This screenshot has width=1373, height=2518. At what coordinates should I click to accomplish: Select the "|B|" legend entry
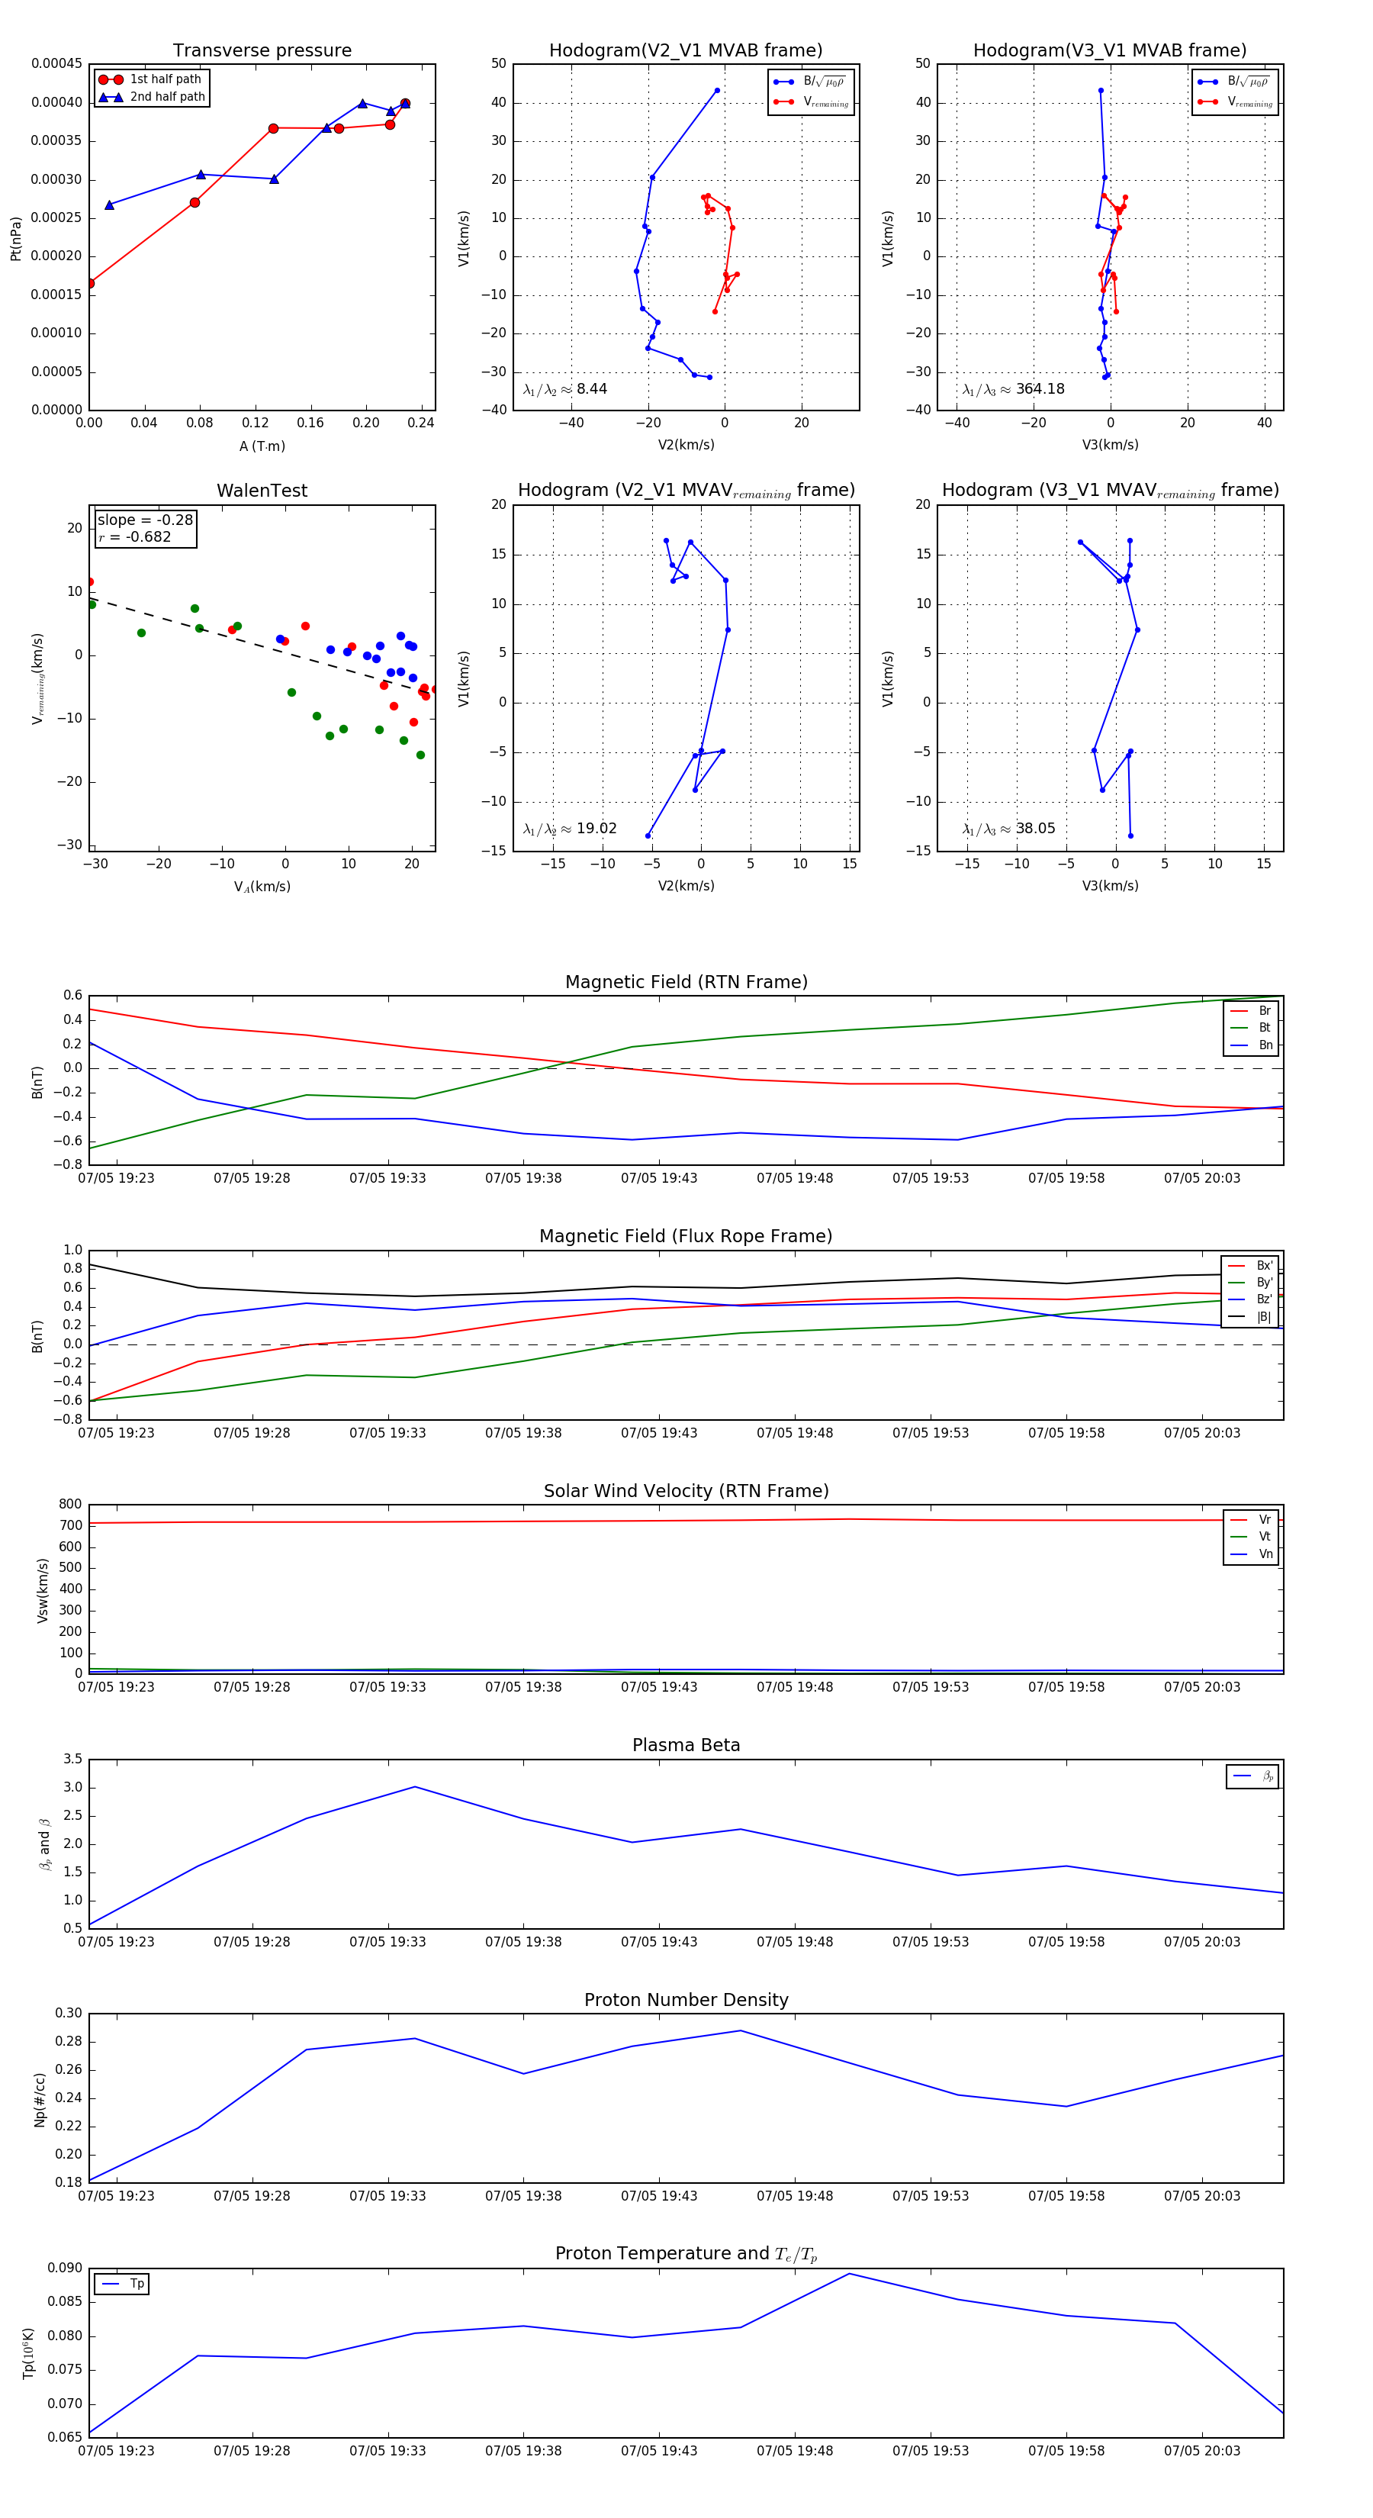tap(1251, 1318)
